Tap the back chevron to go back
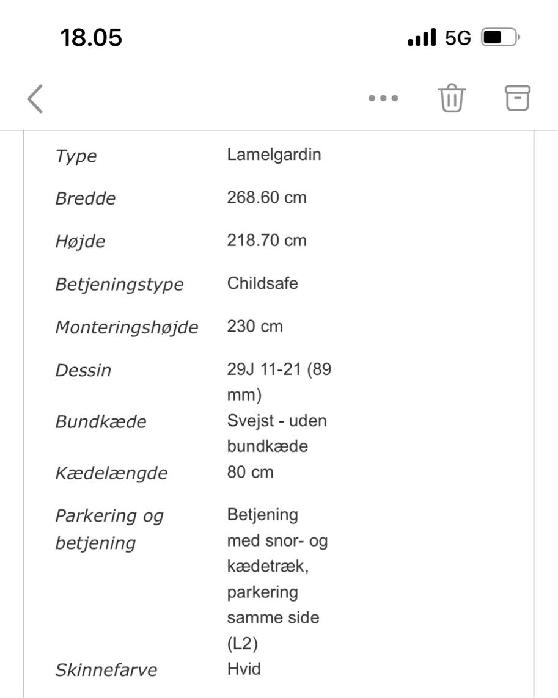The image size is (558, 698). (x=35, y=99)
